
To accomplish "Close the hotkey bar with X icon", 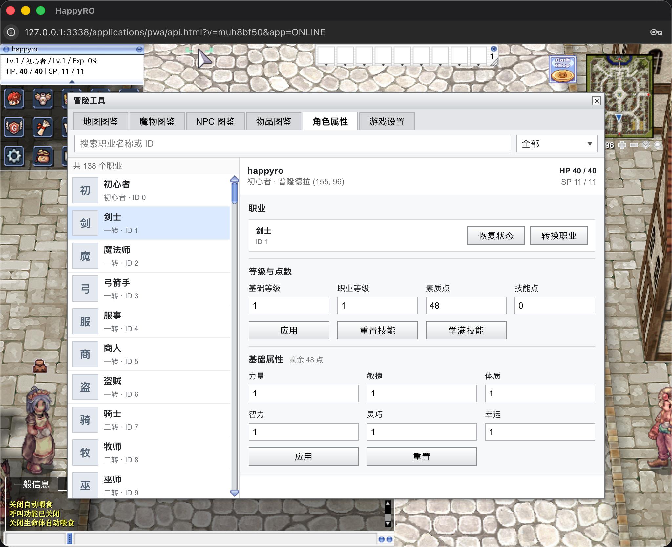I will coord(493,49).
